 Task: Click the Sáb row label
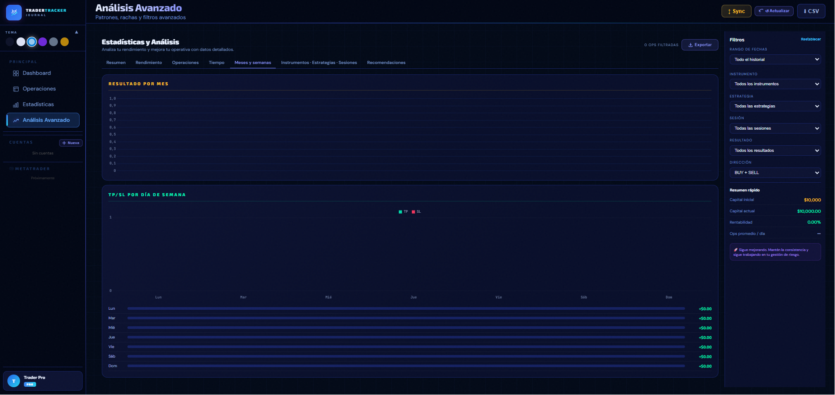(112, 356)
